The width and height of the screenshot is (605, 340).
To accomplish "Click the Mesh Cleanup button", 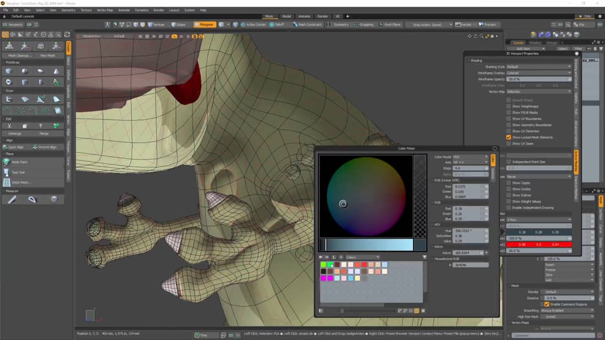I will pyautogui.click(x=19, y=55).
